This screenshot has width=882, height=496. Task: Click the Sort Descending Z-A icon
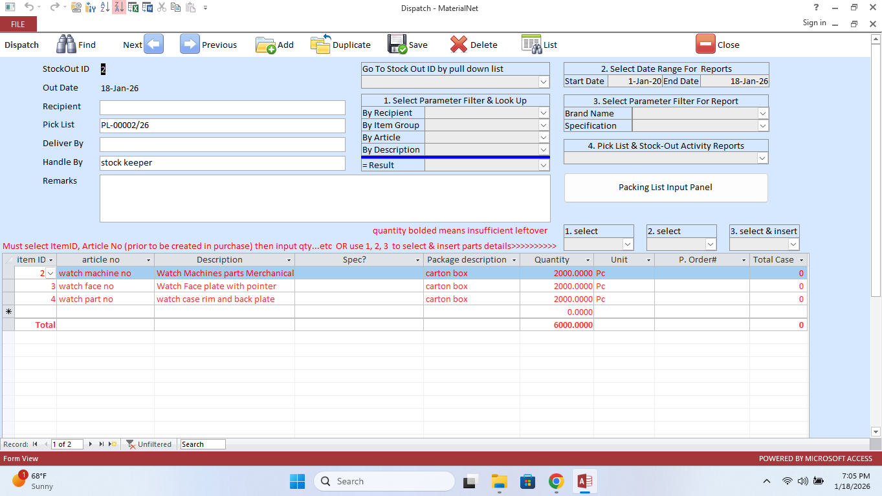pos(118,8)
